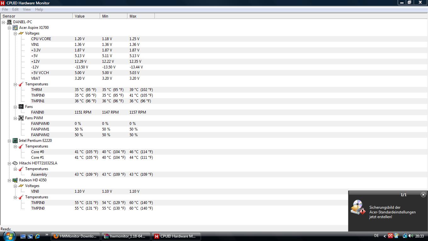Show hidden quick launch icons via chevron
The height and width of the screenshot is (241, 428).
[x=47, y=234]
